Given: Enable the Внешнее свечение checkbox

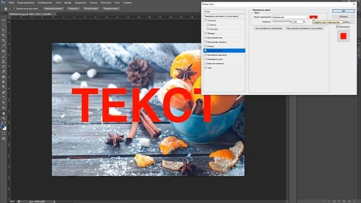Looking at the screenshot, I should coord(205,63).
